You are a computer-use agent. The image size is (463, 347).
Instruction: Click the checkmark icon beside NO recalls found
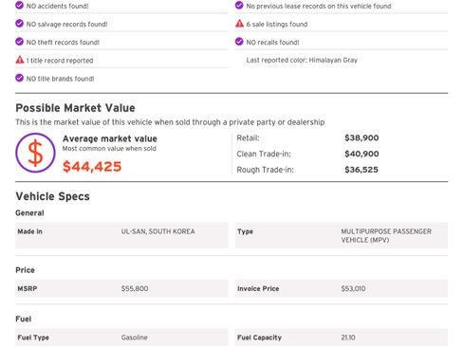point(239,42)
